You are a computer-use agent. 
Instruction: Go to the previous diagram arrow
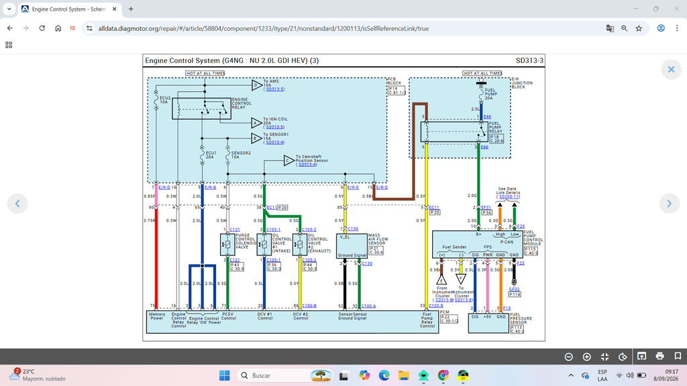click(17, 204)
